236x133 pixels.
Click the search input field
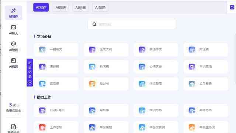coord(132,24)
